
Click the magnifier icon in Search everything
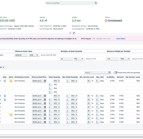(96, 3)
